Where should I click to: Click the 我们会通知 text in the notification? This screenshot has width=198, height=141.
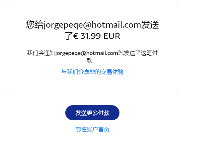click(41, 53)
